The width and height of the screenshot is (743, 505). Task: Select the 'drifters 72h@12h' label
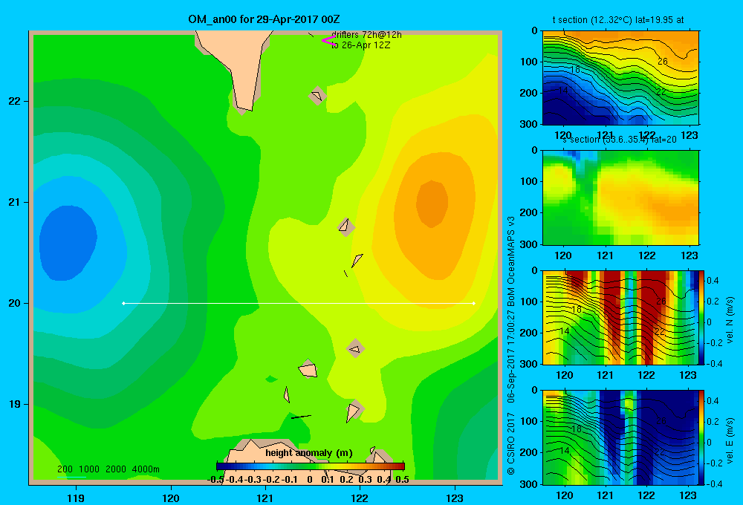coord(366,35)
